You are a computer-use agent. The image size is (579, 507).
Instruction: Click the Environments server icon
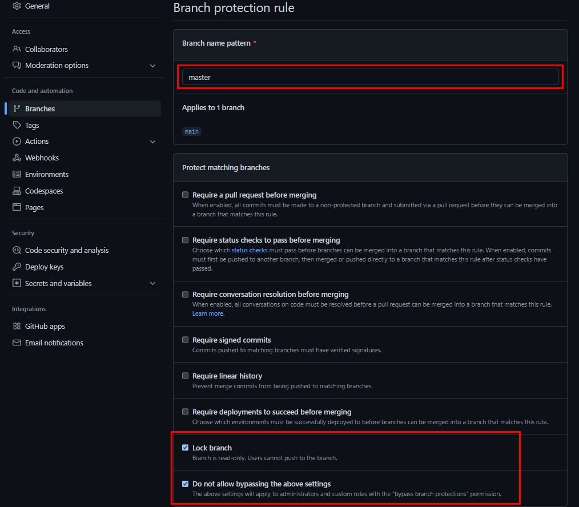tap(17, 174)
